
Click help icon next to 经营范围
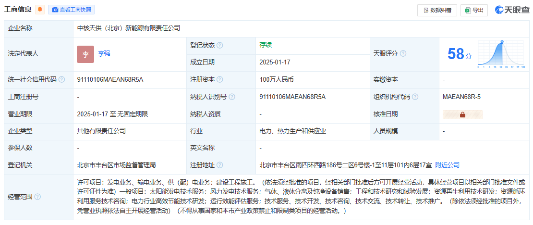click(x=37, y=197)
